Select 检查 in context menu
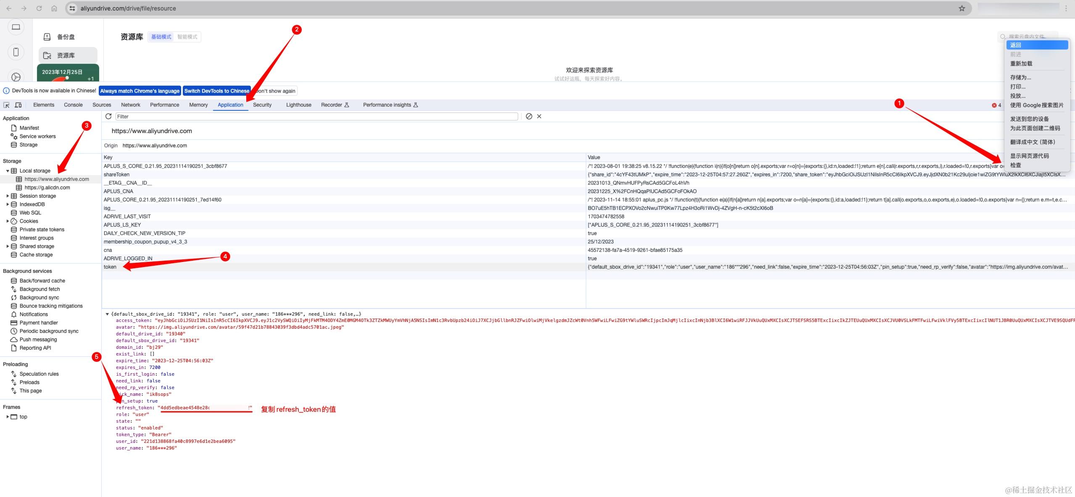Viewport: 1075px width, 497px height. 1016,165
